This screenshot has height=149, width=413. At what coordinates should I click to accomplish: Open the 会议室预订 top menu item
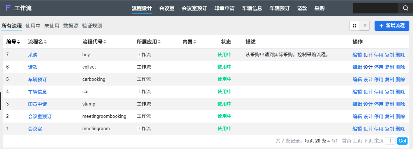194,8
